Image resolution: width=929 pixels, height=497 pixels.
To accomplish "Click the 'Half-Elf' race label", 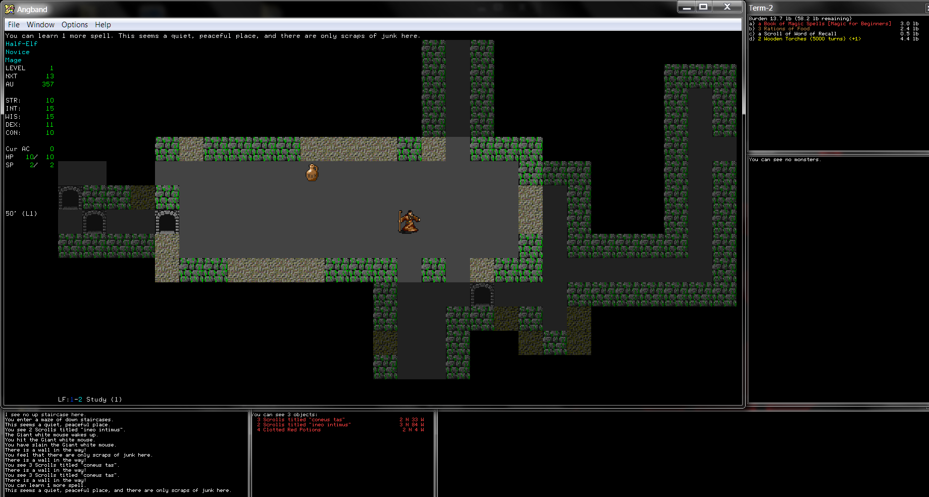I will pyautogui.click(x=21, y=44).
